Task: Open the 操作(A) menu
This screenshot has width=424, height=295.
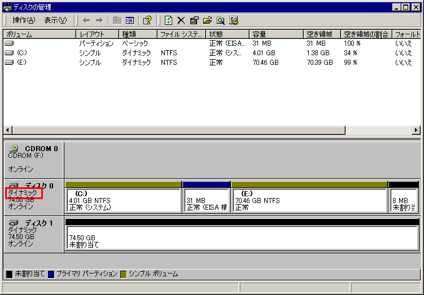Action: [24, 20]
